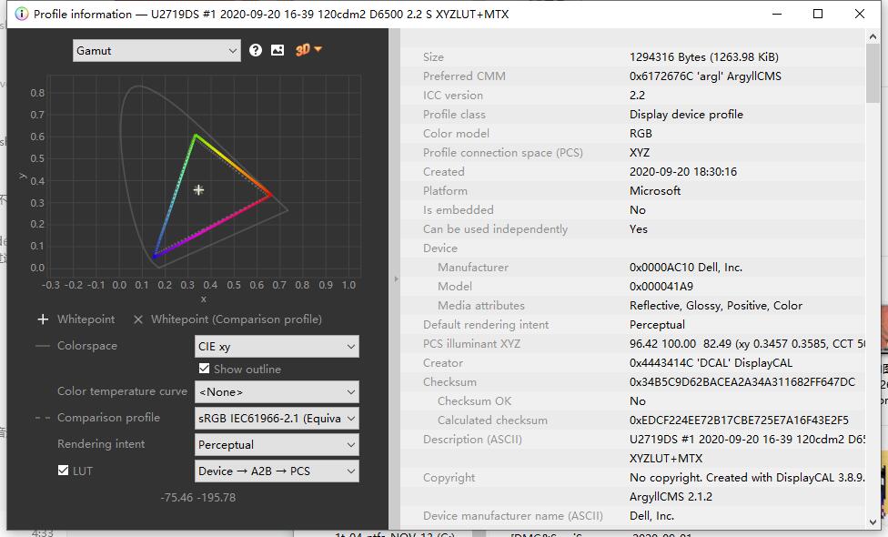
Task: Click the Checksum hex value
Action: pos(742,381)
